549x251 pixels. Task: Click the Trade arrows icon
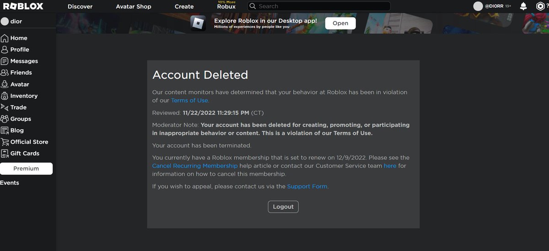coord(5,107)
